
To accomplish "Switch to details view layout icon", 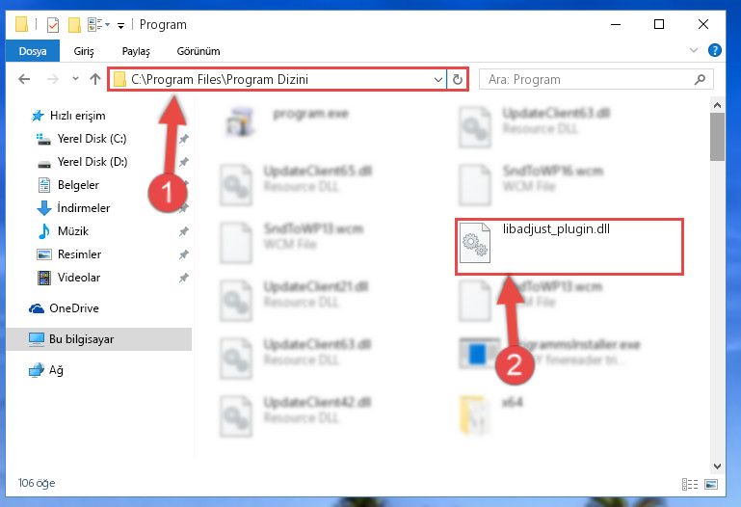I will point(690,484).
